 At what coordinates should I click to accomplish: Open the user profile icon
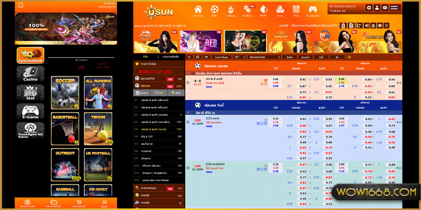377,8
